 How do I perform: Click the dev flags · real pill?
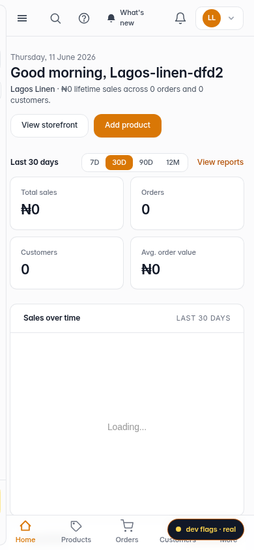206,529
